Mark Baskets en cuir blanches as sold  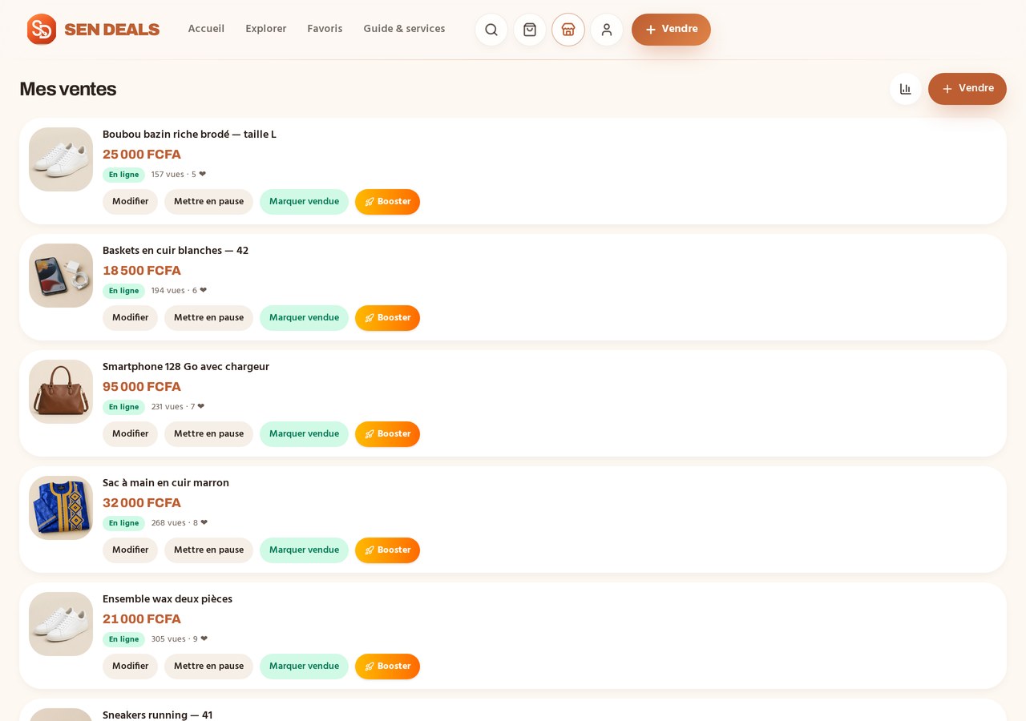click(x=304, y=318)
